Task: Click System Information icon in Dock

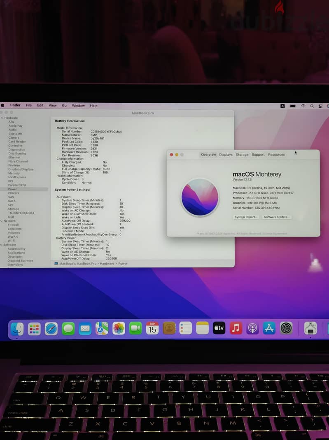Action: pyautogui.click(x=310, y=328)
